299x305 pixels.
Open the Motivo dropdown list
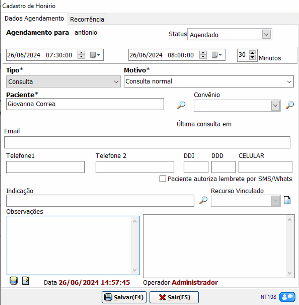click(289, 82)
